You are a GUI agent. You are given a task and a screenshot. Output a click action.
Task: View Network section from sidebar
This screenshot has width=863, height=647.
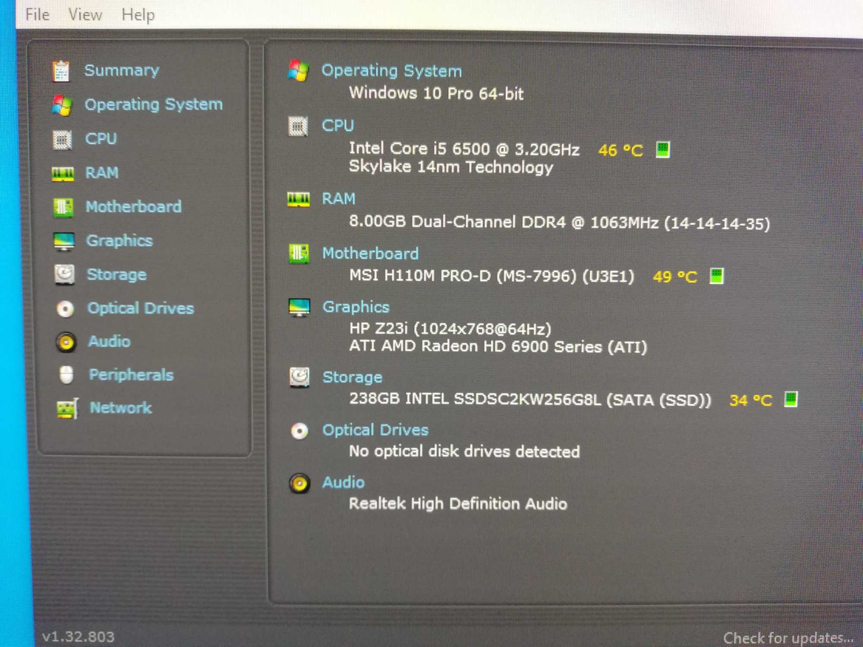pos(121,408)
